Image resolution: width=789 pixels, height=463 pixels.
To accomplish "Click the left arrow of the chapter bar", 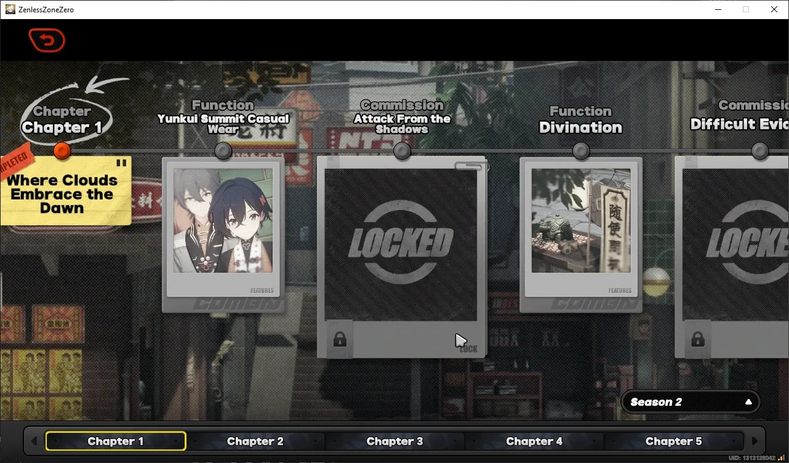I will click(34, 441).
